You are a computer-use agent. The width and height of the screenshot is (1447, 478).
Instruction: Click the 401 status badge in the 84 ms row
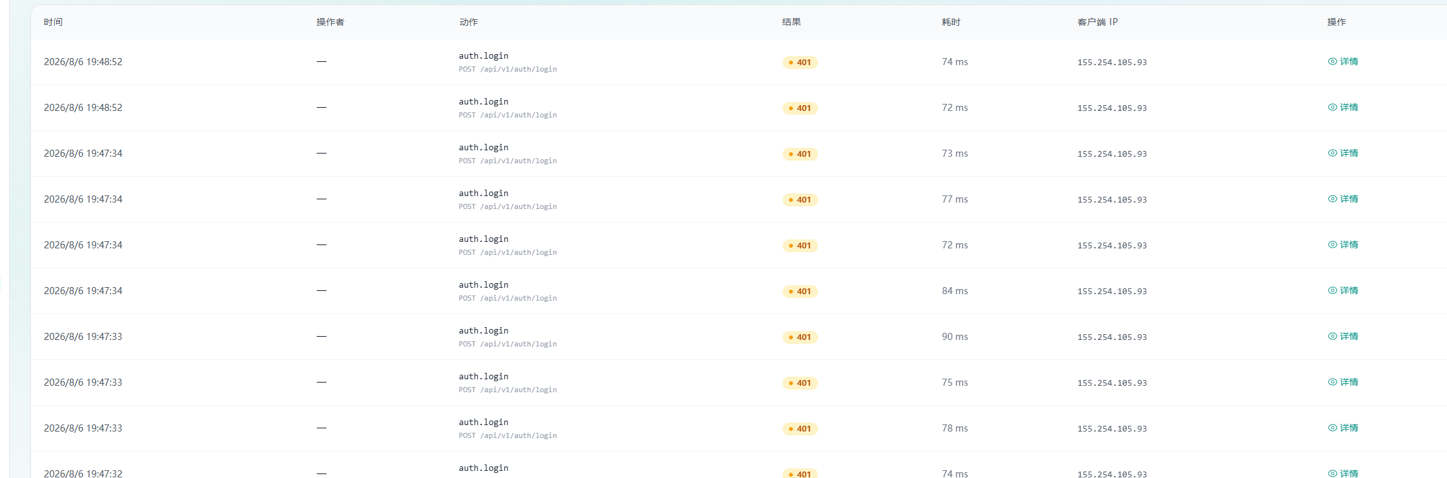coord(800,291)
